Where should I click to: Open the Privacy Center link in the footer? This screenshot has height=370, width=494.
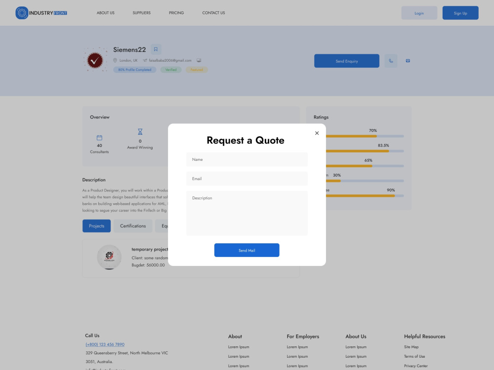(x=415, y=366)
